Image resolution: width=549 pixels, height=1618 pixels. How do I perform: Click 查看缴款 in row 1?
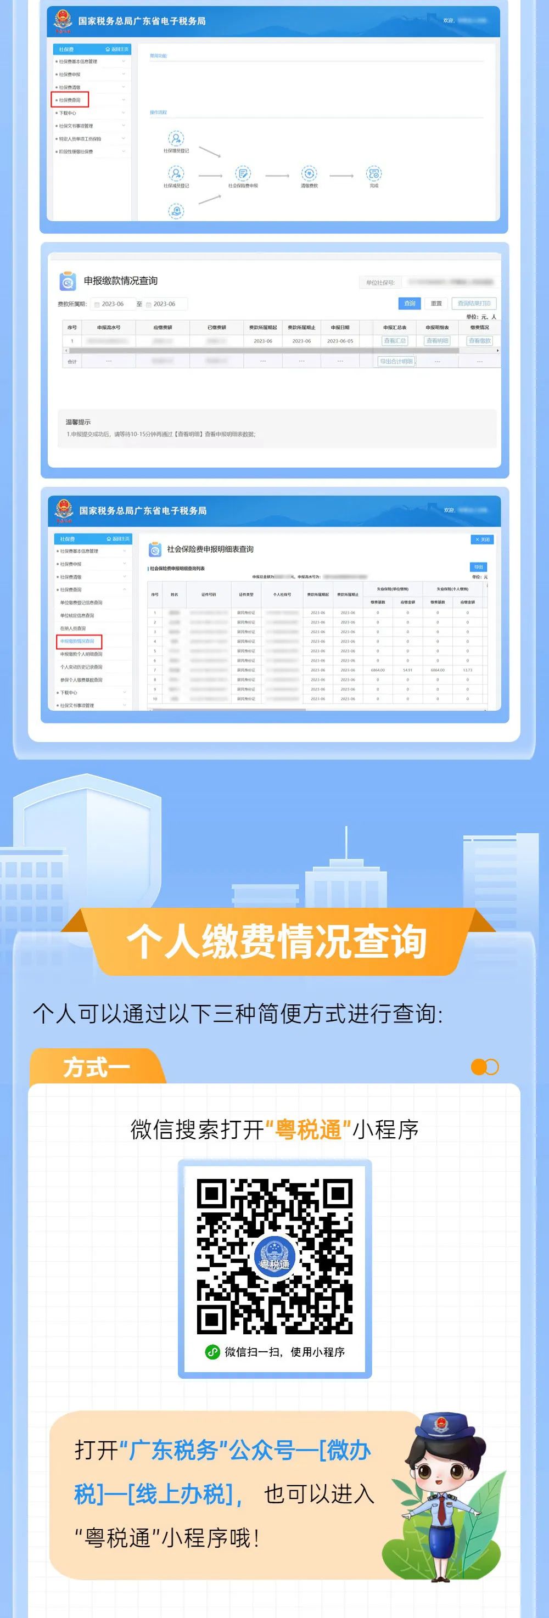coord(479,341)
